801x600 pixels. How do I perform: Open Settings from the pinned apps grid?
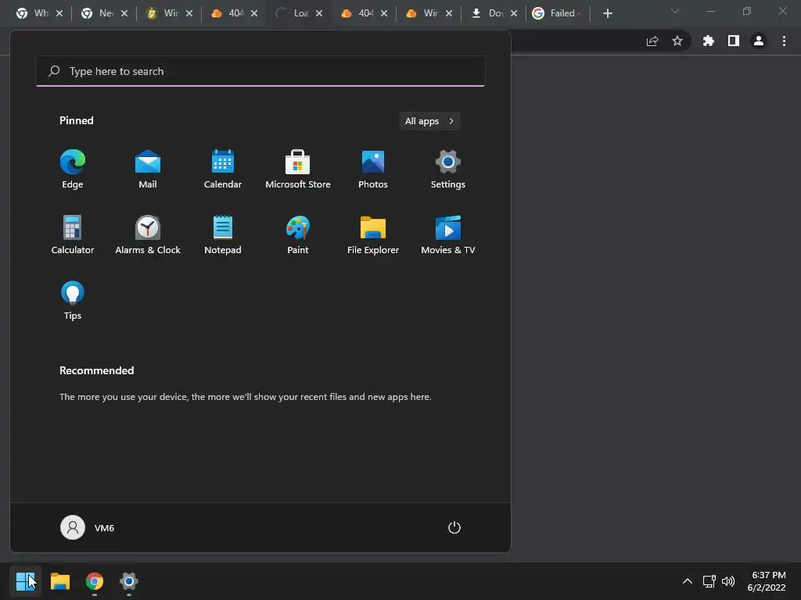coord(448,169)
